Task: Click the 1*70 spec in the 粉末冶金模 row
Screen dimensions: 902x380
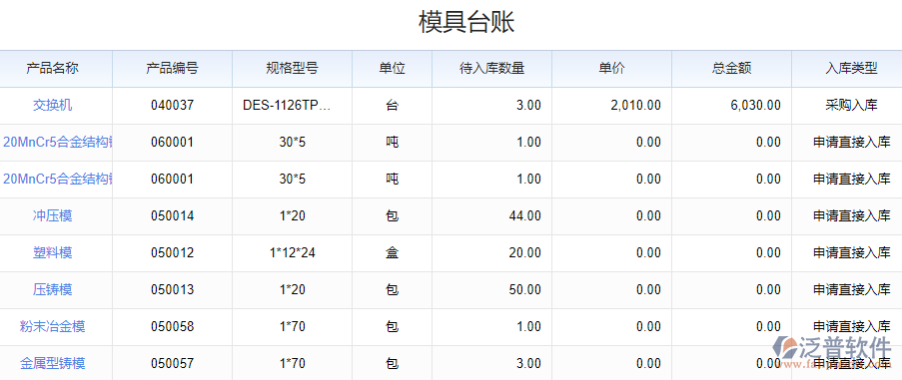Action: coord(293,326)
